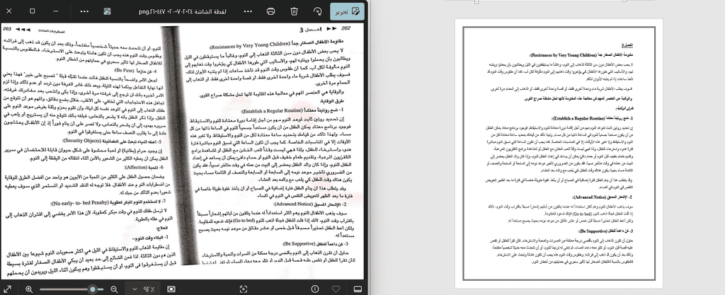Open the more-options ellipsis beside the print icon
The image size is (725, 295).
pos(248,11)
